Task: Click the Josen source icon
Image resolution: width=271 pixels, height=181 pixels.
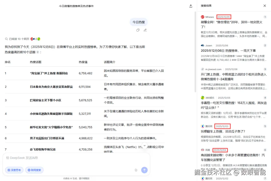Action: (202, 45)
